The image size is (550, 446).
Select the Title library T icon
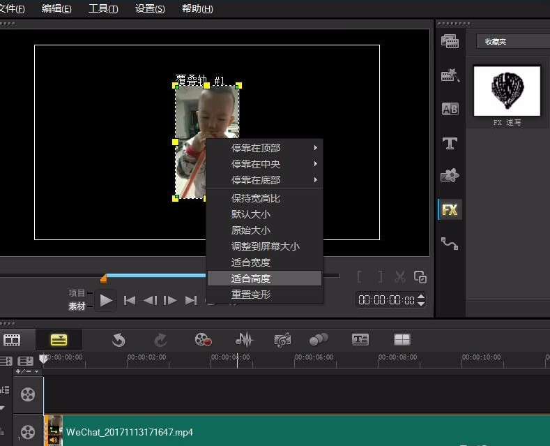tap(450, 143)
